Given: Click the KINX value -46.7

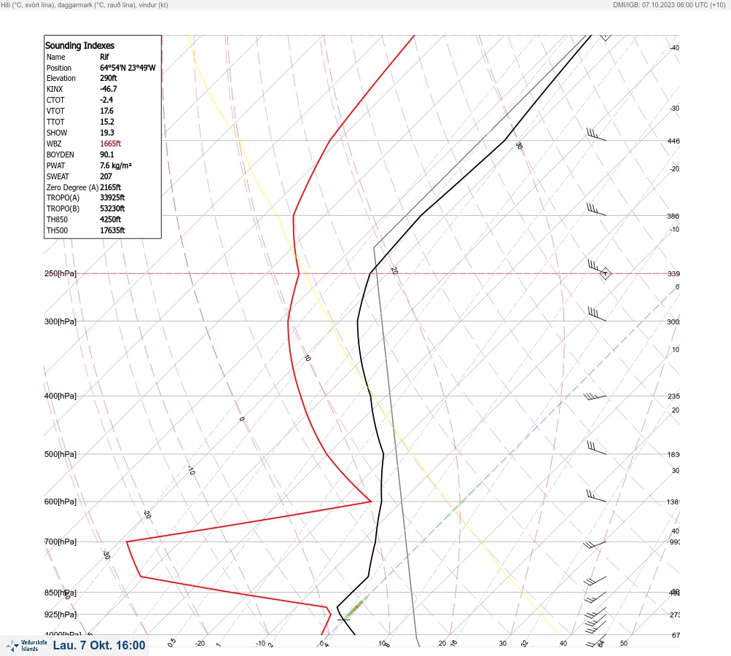Looking at the screenshot, I should click(109, 89).
